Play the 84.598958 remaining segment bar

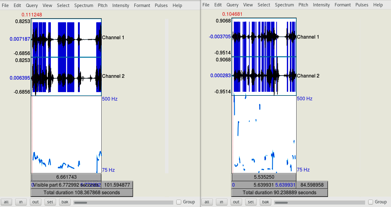tap(312, 185)
